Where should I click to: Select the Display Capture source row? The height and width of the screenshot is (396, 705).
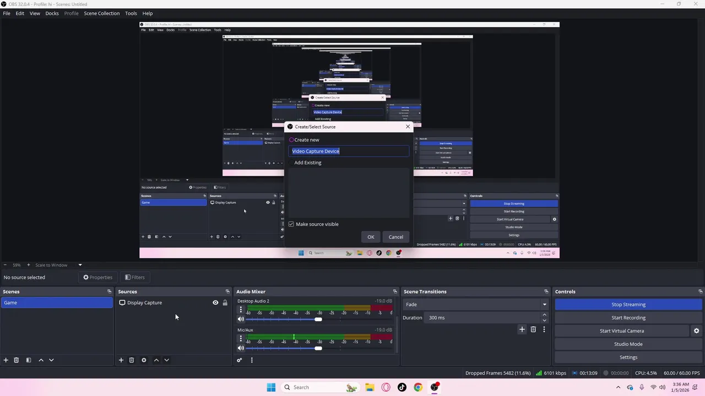[173, 302]
